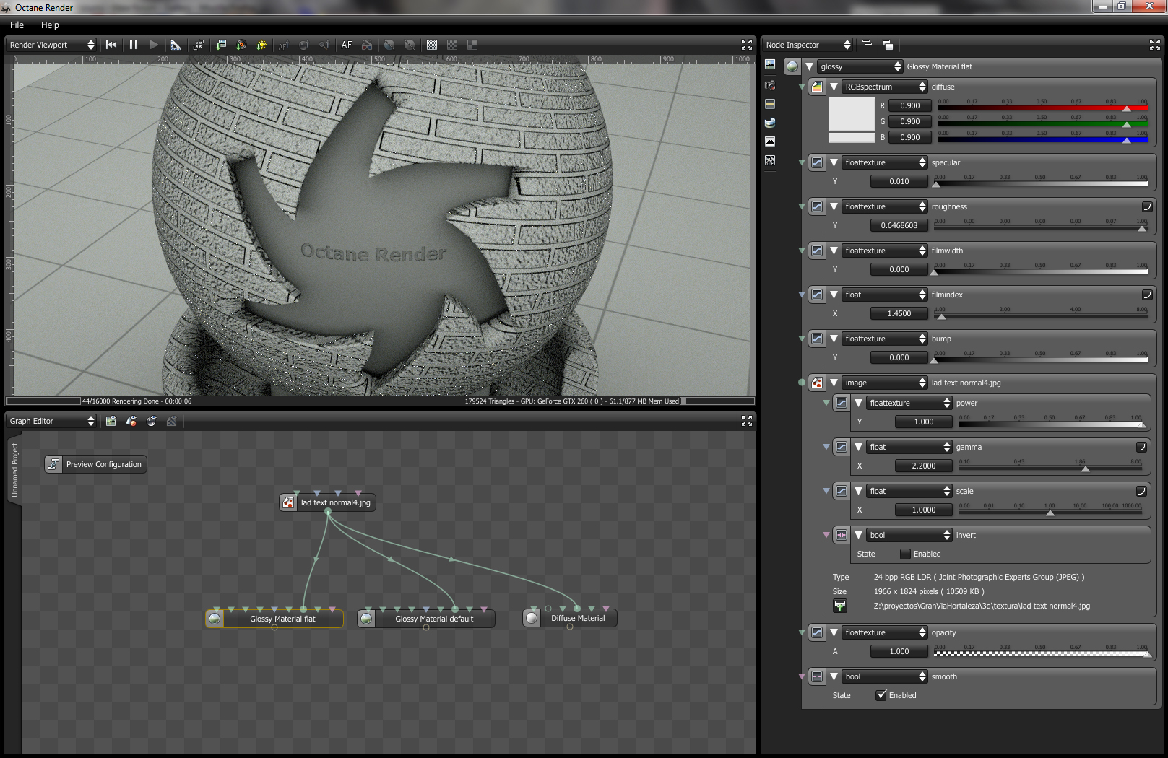Open the Graph Editor panel type dropdown
Screen dimensions: 1168x758
pyautogui.click(x=51, y=421)
